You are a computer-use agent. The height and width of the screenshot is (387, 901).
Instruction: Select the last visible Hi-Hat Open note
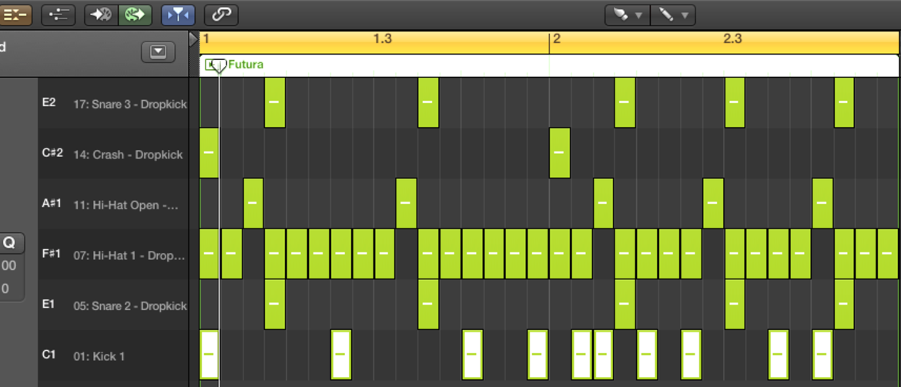click(x=822, y=203)
